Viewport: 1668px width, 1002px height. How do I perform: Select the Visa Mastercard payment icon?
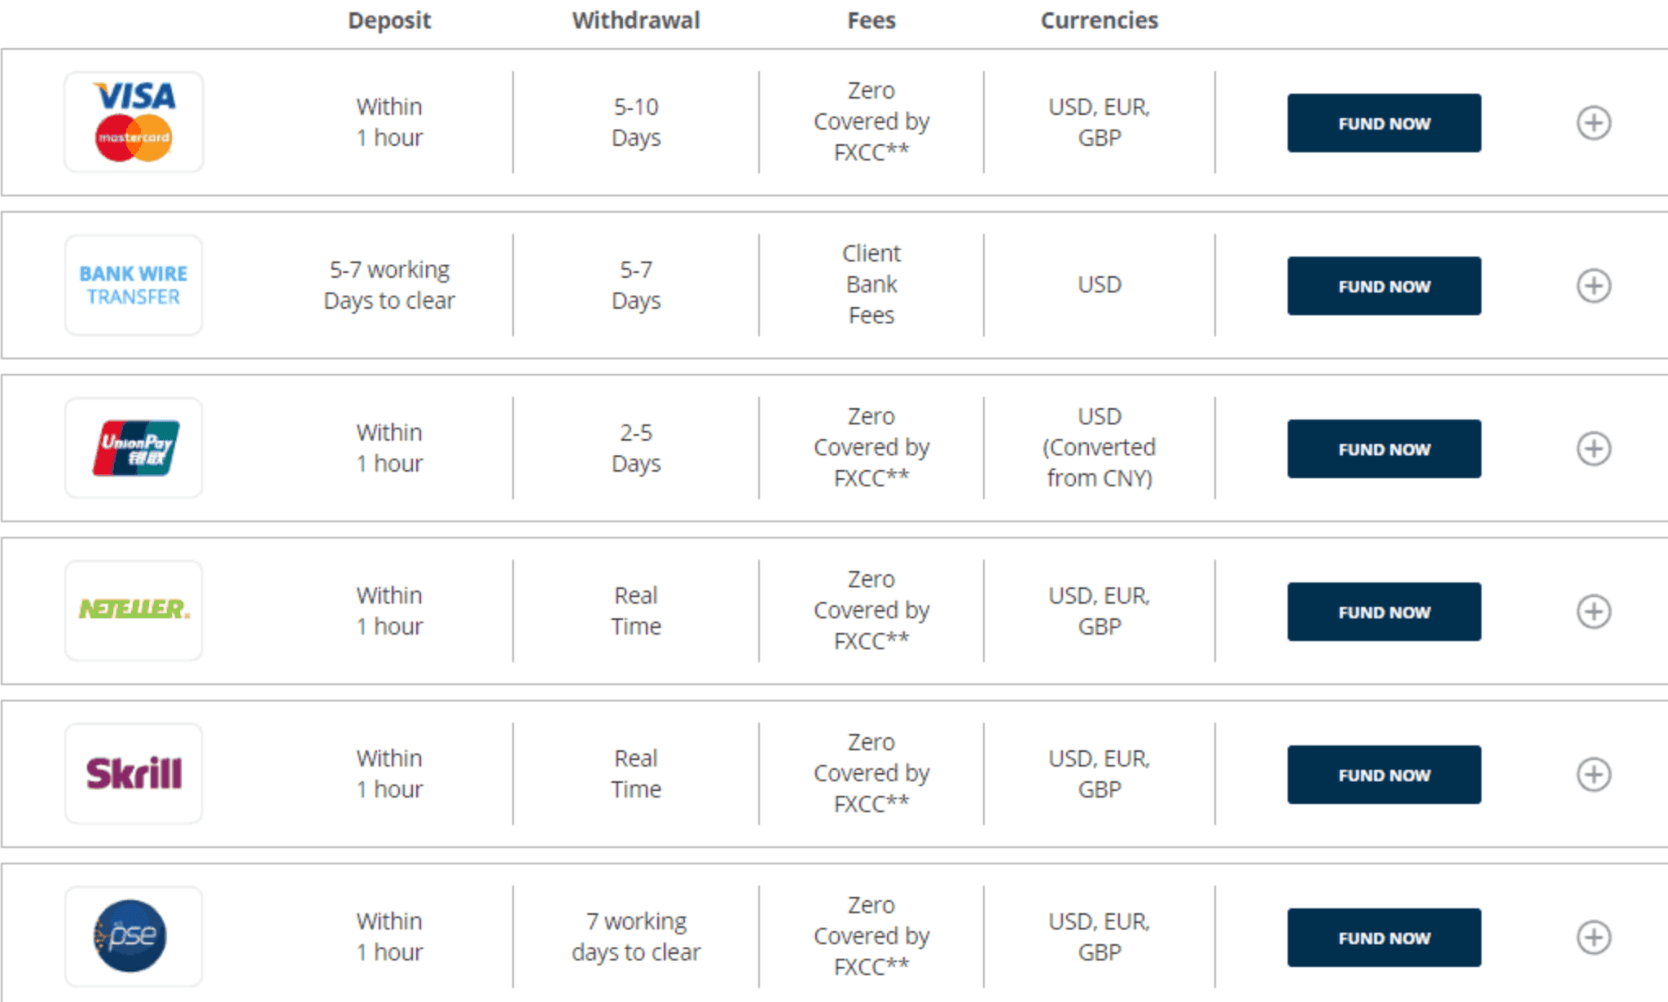point(133,121)
